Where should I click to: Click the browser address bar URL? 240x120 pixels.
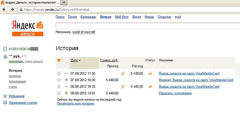coord(57,10)
